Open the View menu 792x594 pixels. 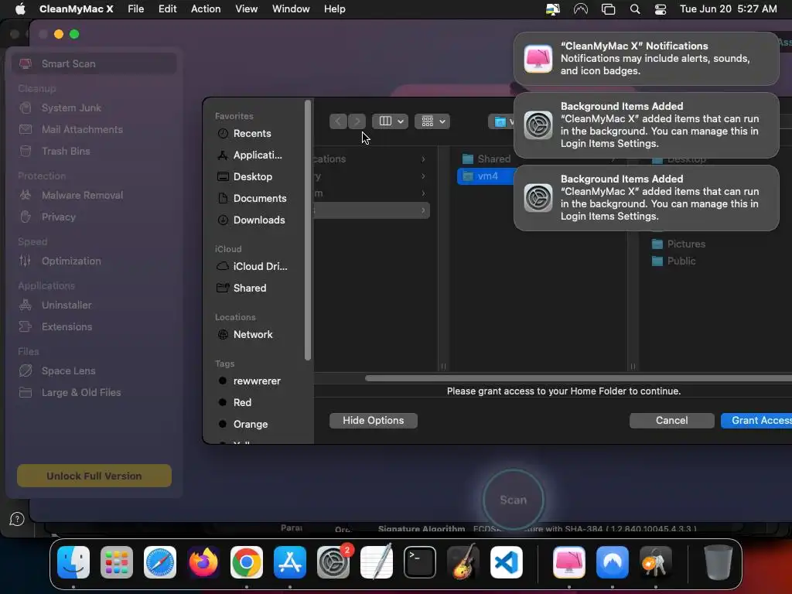pyautogui.click(x=246, y=9)
